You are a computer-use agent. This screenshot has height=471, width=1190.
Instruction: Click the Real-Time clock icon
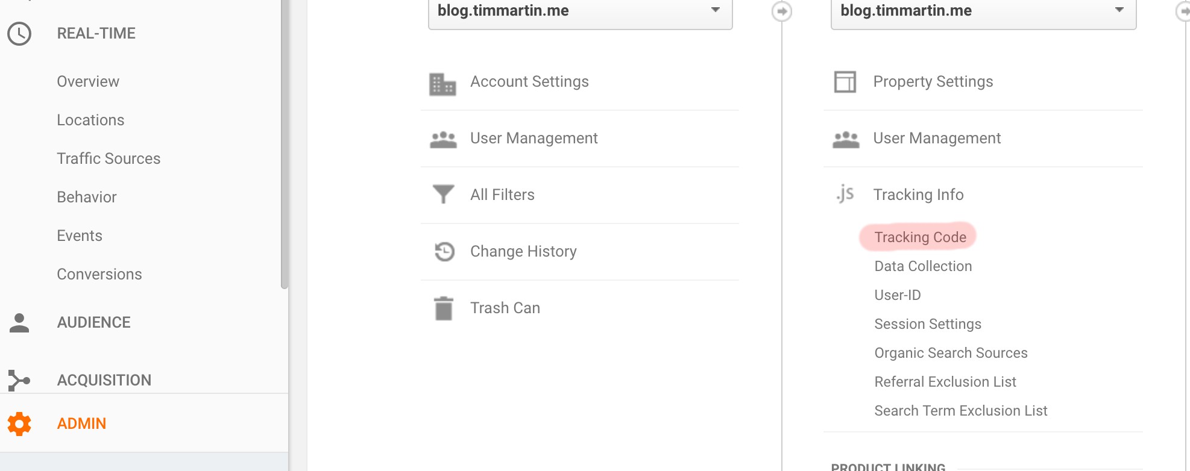click(19, 34)
